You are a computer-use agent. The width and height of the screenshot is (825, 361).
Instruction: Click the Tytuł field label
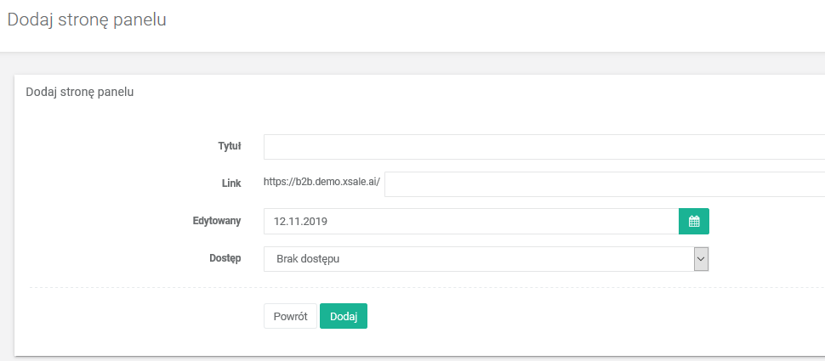click(x=230, y=146)
